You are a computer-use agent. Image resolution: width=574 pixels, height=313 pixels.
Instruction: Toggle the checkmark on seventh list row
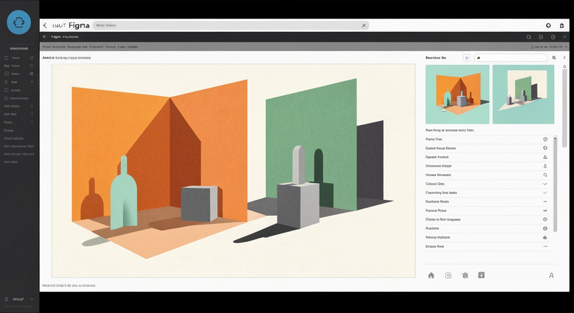(x=545, y=193)
